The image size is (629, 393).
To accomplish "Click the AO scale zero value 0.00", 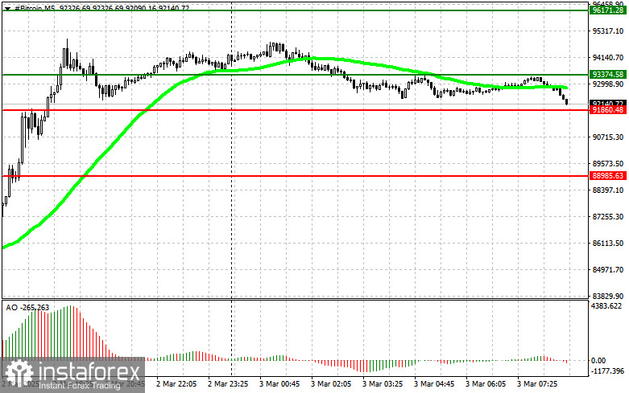I will pyautogui.click(x=598, y=361).
